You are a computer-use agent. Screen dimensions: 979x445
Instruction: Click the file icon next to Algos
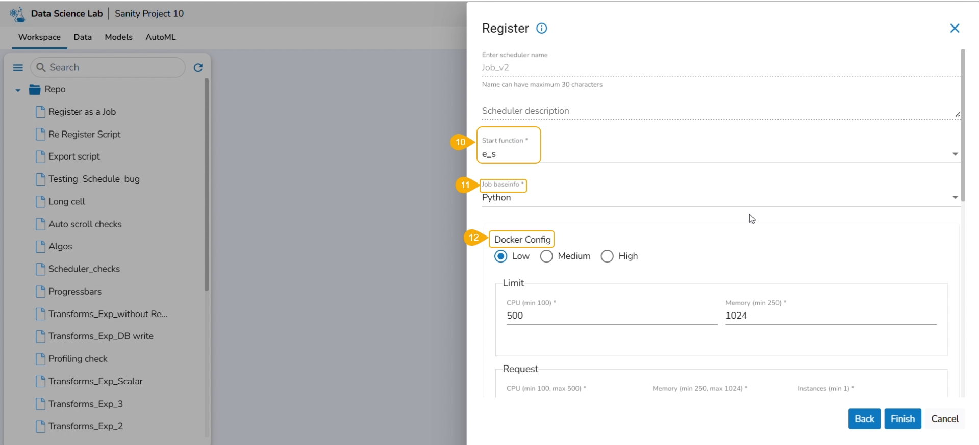[x=40, y=247]
